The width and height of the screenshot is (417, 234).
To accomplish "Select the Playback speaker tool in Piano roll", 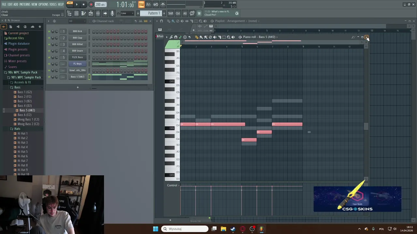I will (233, 37).
